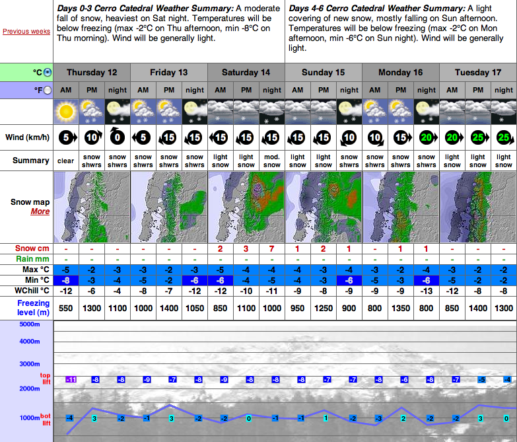This screenshot has height=442, width=517.
Task: Click the Thursday PM wind 10 icon
Action: 92,137
